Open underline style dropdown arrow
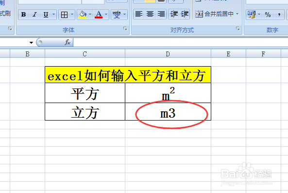 tap(53, 15)
